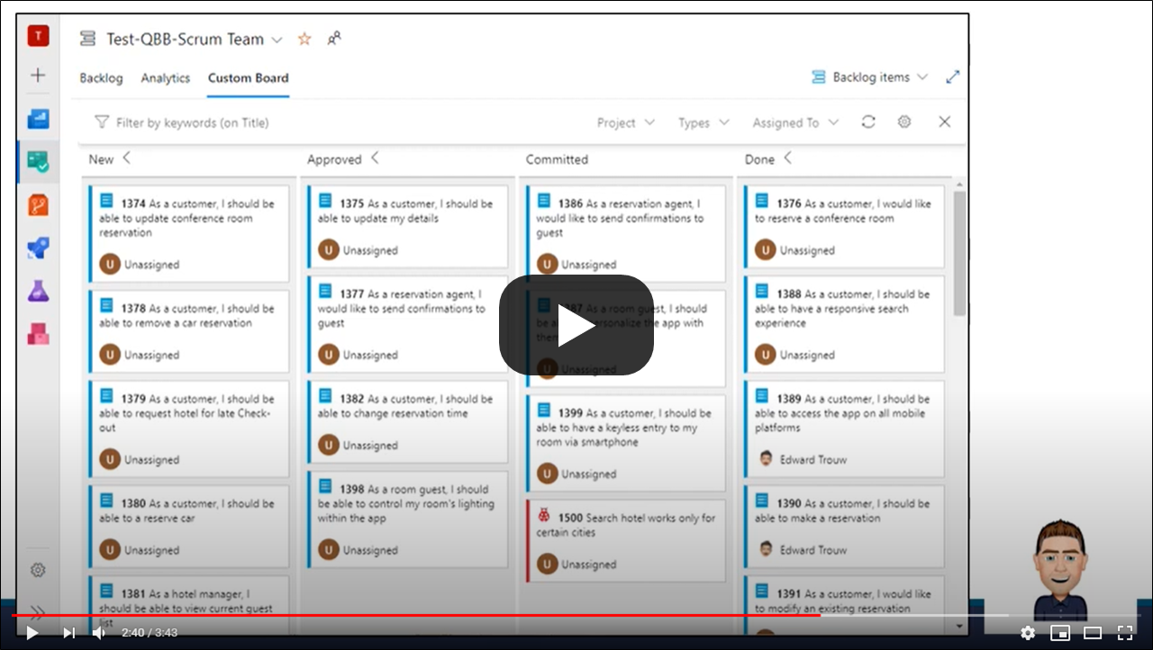Image resolution: width=1153 pixels, height=650 pixels.
Task: Open card 1376 reserve a conference room
Action: [x=844, y=227]
